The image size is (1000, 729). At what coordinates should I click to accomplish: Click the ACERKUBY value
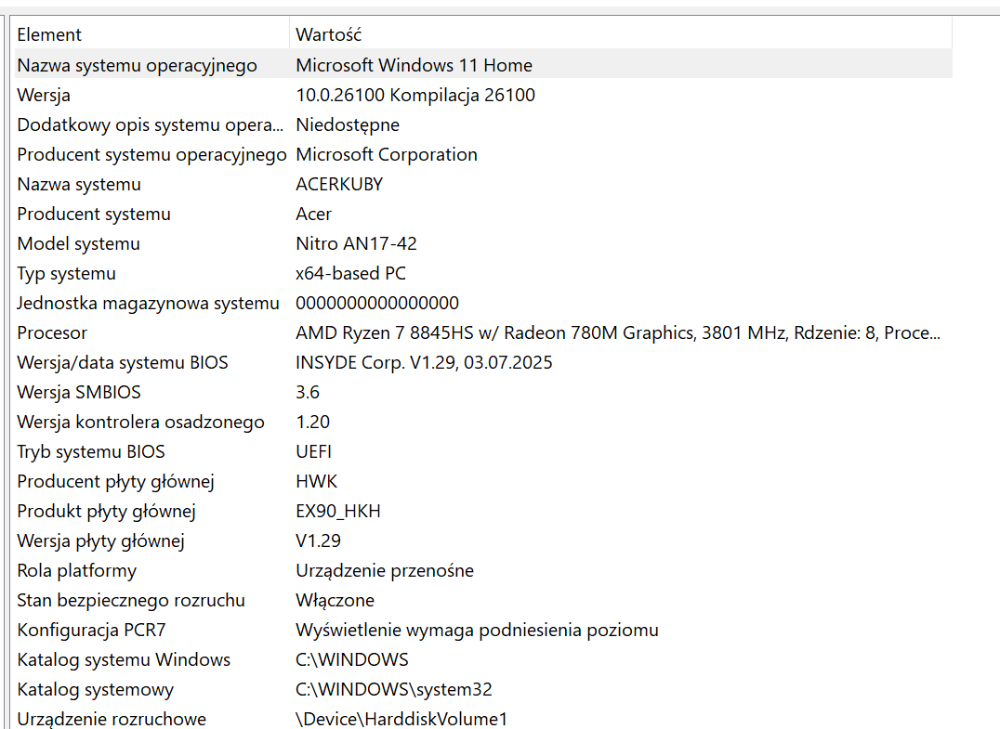click(339, 184)
